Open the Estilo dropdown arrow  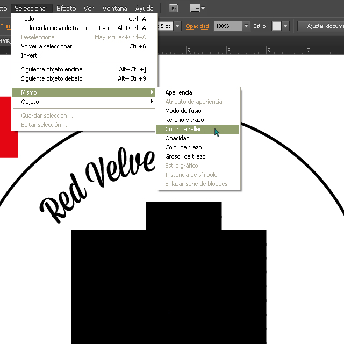point(285,26)
